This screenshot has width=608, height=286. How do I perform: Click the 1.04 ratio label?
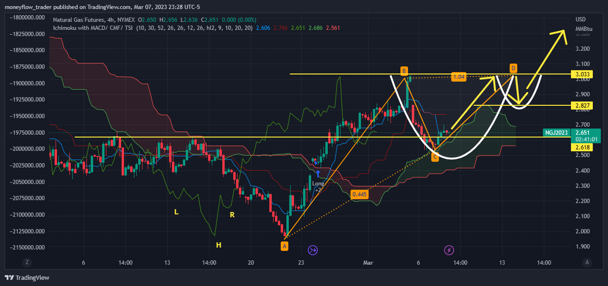(x=459, y=76)
